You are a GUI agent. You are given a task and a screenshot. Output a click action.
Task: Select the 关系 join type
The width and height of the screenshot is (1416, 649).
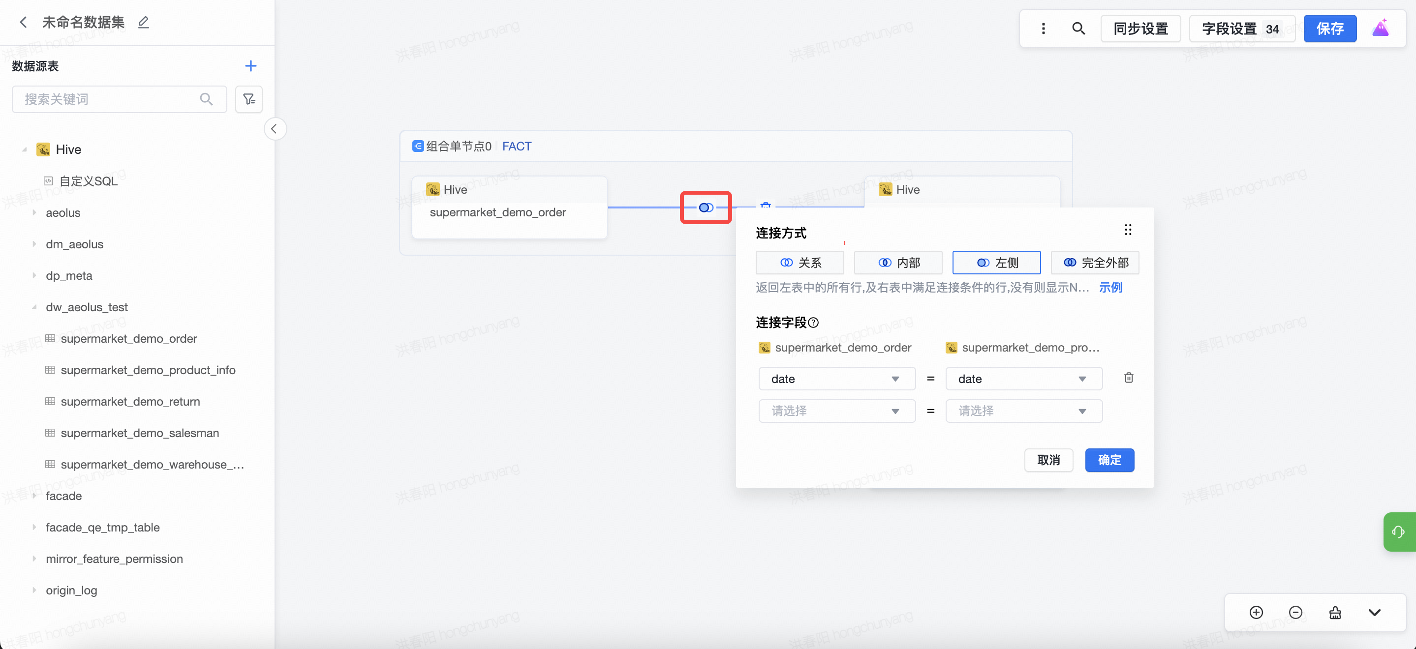click(800, 263)
